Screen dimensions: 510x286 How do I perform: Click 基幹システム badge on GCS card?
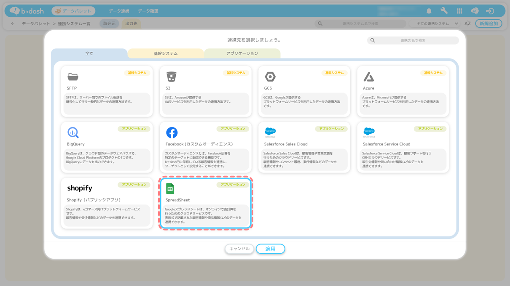coord(334,73)
